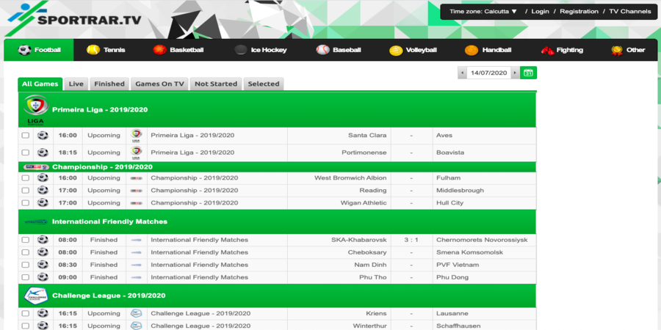Image resolution: width=661 pixels, height=330 pixels.
Task: Tick the Cheboksary vs Smena Komsomolsk checkbox
Action: click(26, 252)
